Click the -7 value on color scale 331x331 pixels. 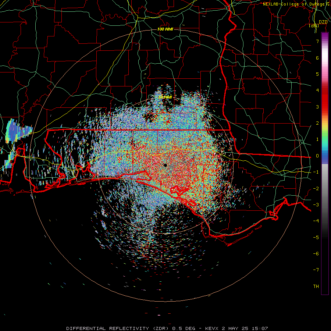click(316, 270)
